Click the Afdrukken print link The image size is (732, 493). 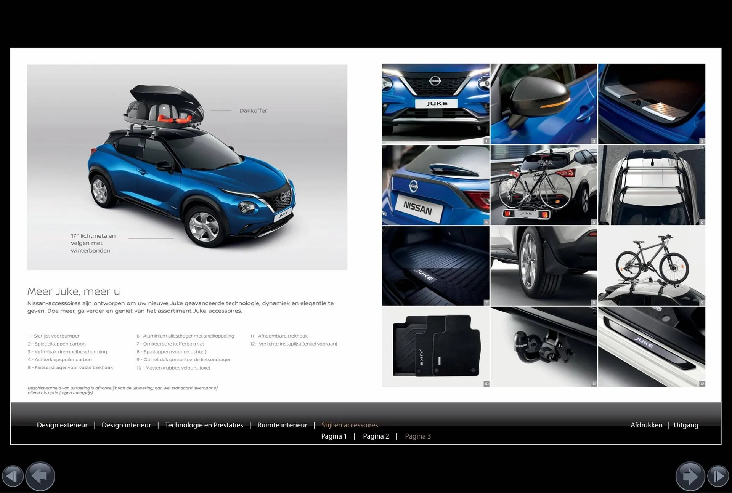[646, 425]
